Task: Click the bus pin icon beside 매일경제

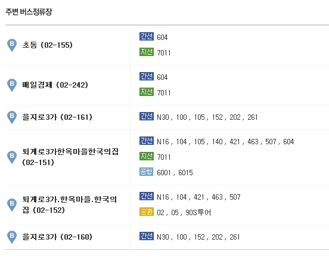Action: pos(12,85)
